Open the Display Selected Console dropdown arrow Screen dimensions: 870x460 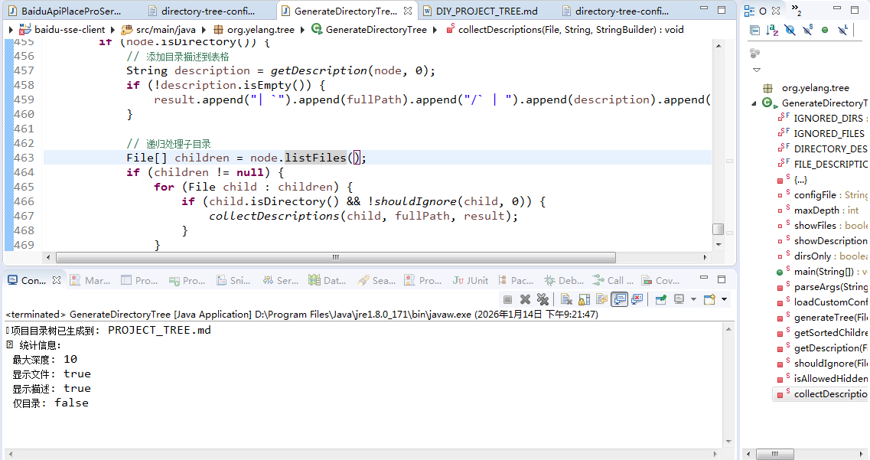[693, 299]
